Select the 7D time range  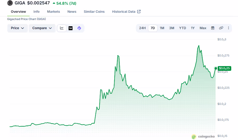(x=153, y=28)
